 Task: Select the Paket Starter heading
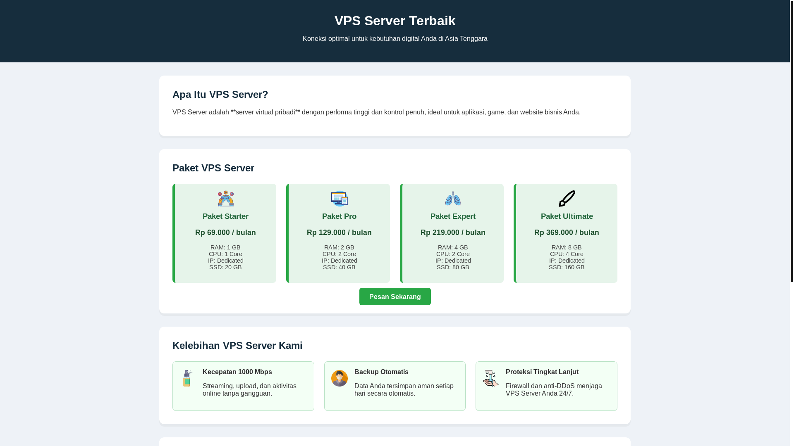click(x=225, y=216)
